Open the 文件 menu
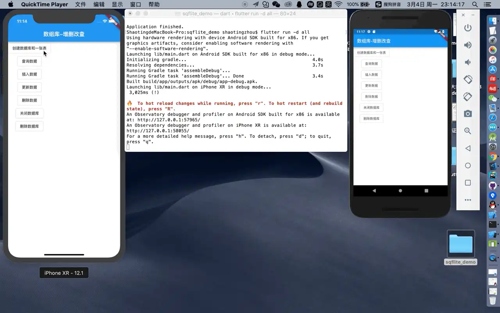This screenshot has height=313, width=500. (x=80, y=4)
